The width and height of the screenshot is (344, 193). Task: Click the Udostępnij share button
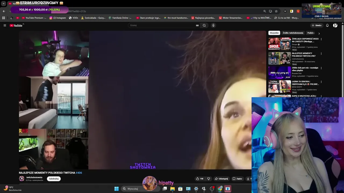[x=221, y=179]
